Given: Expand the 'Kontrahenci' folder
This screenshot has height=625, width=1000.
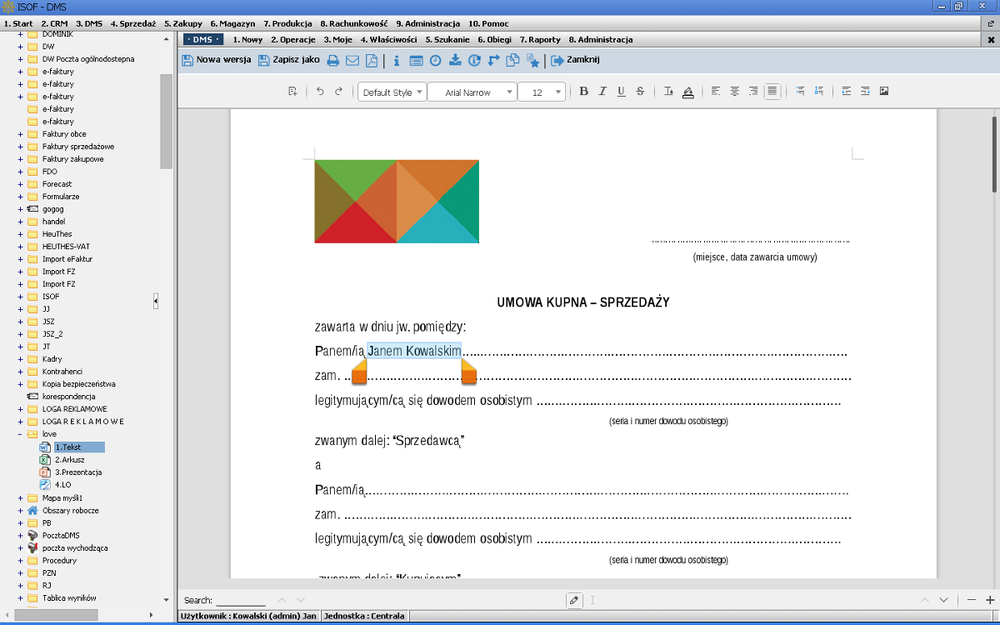Looking at the screenshot, I should (20, 372).
